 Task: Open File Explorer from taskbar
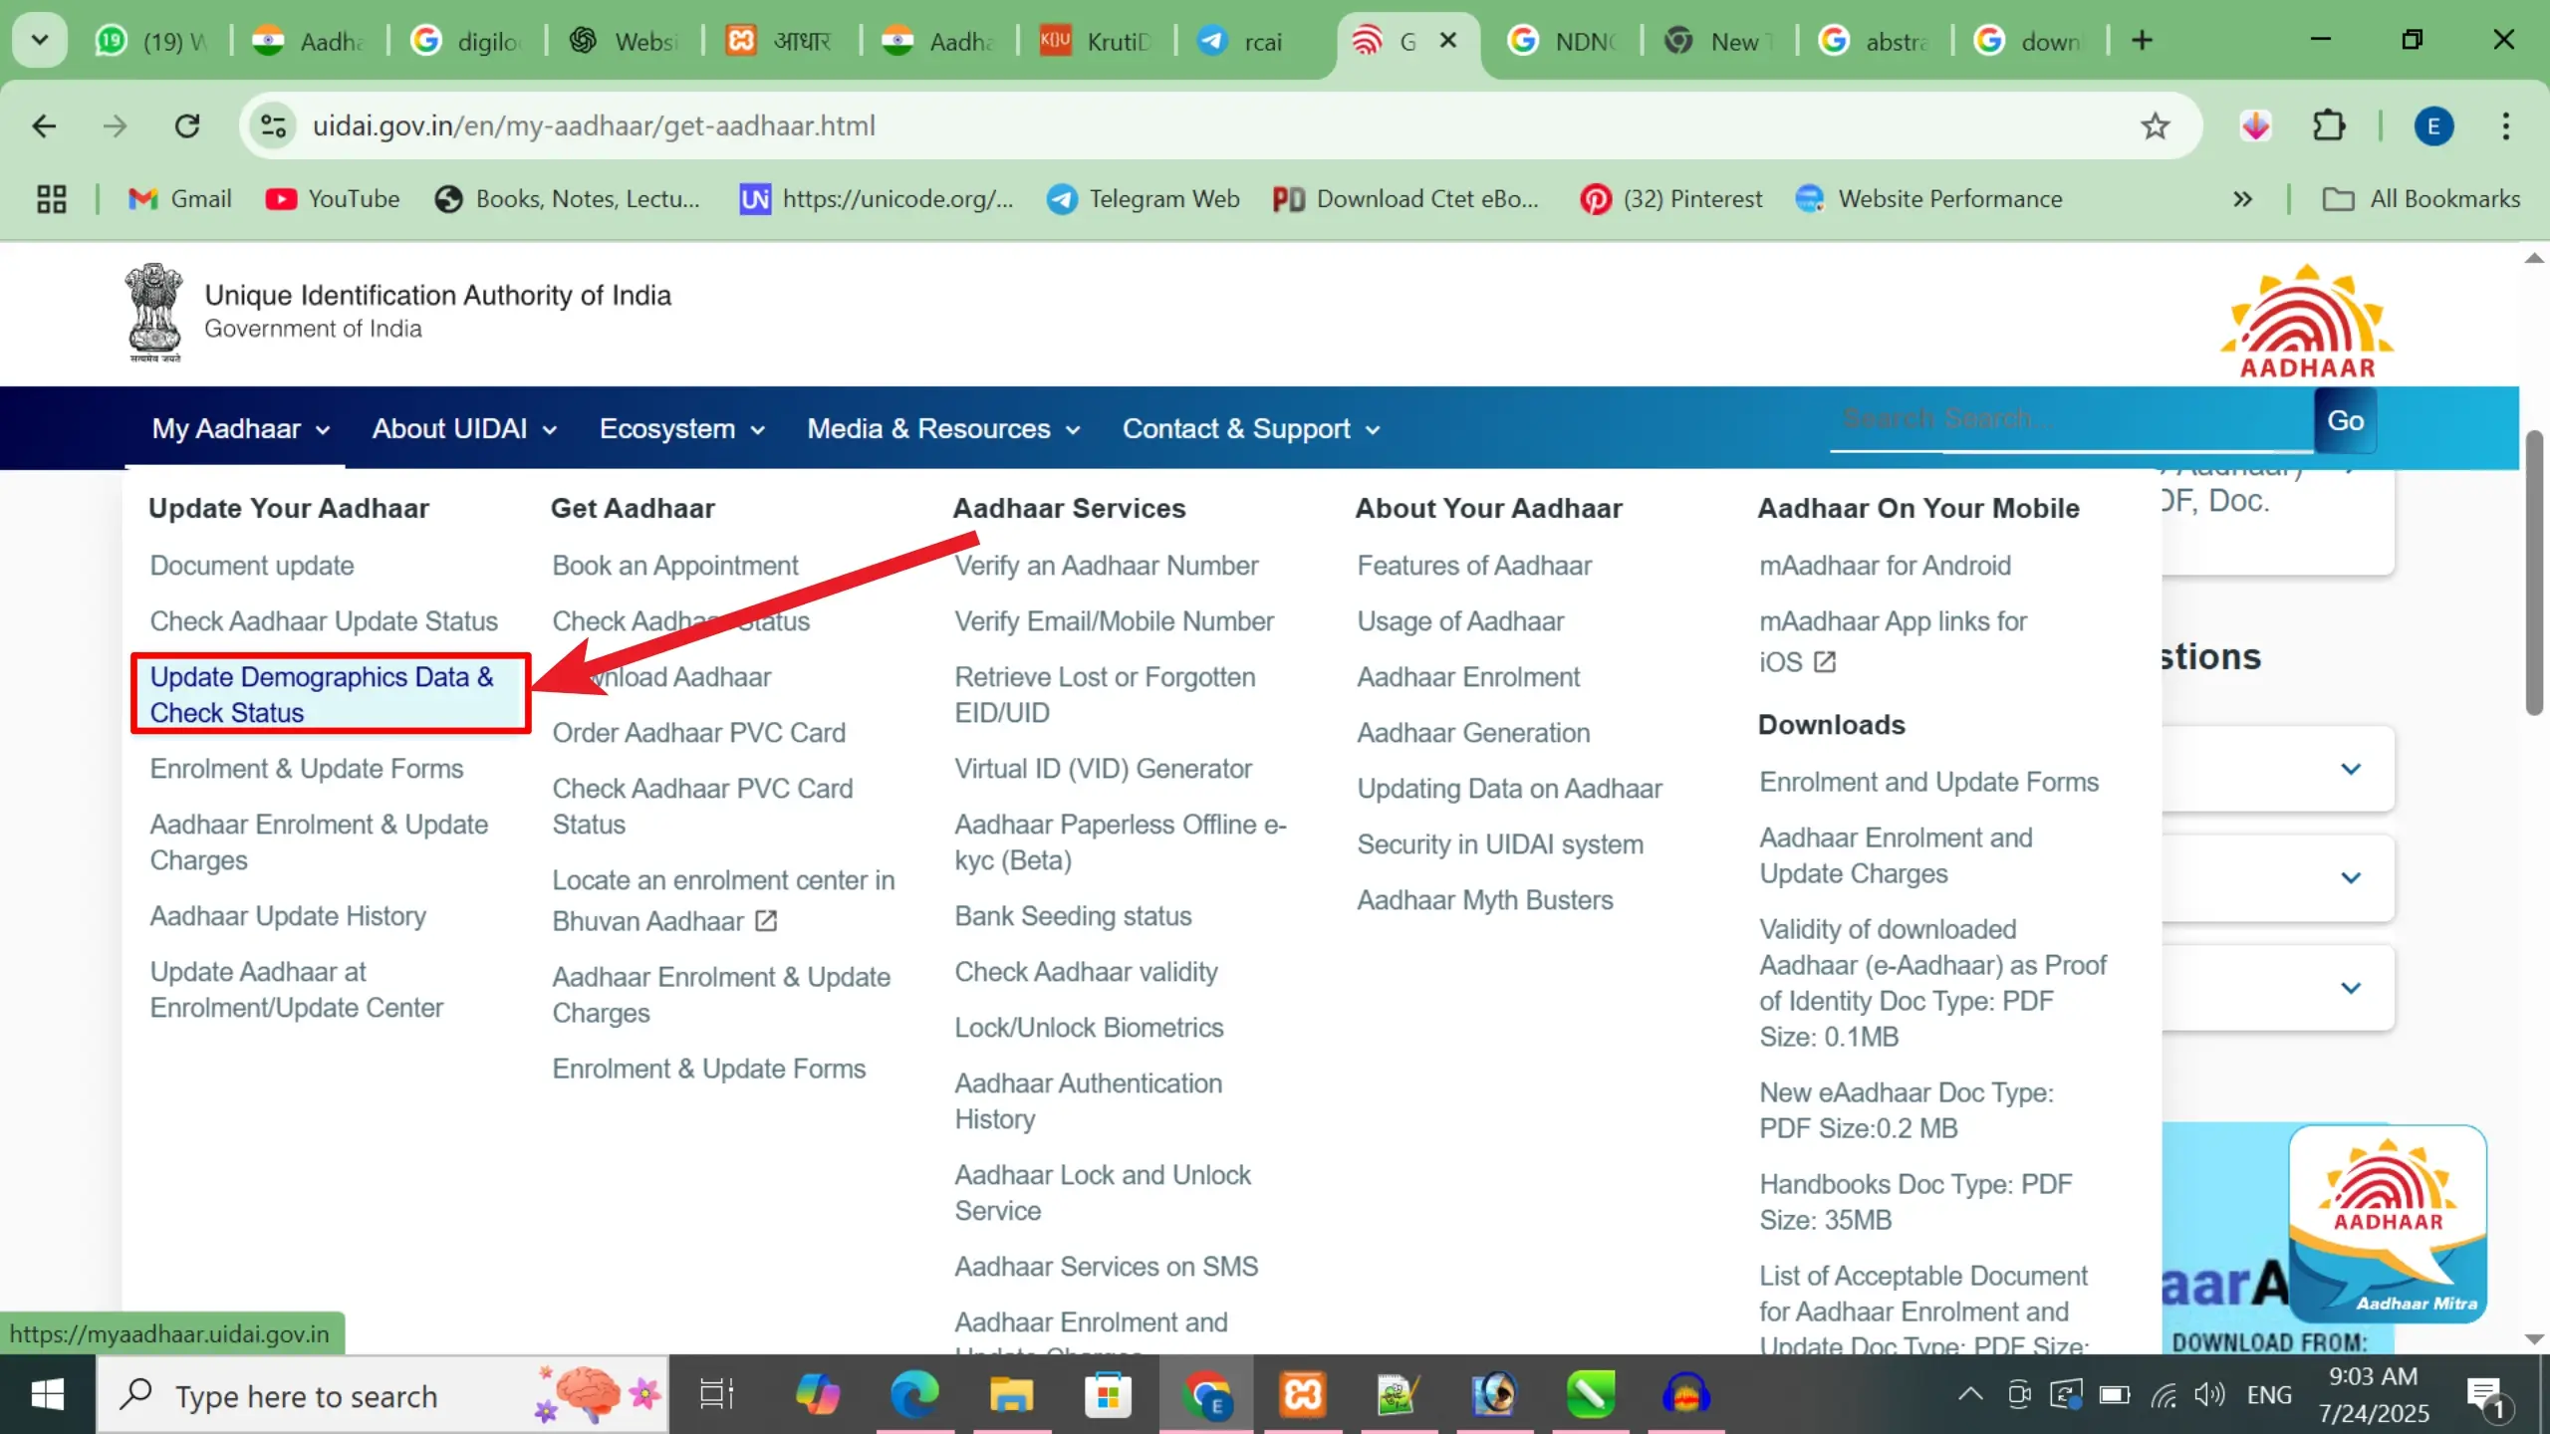1010,1394
